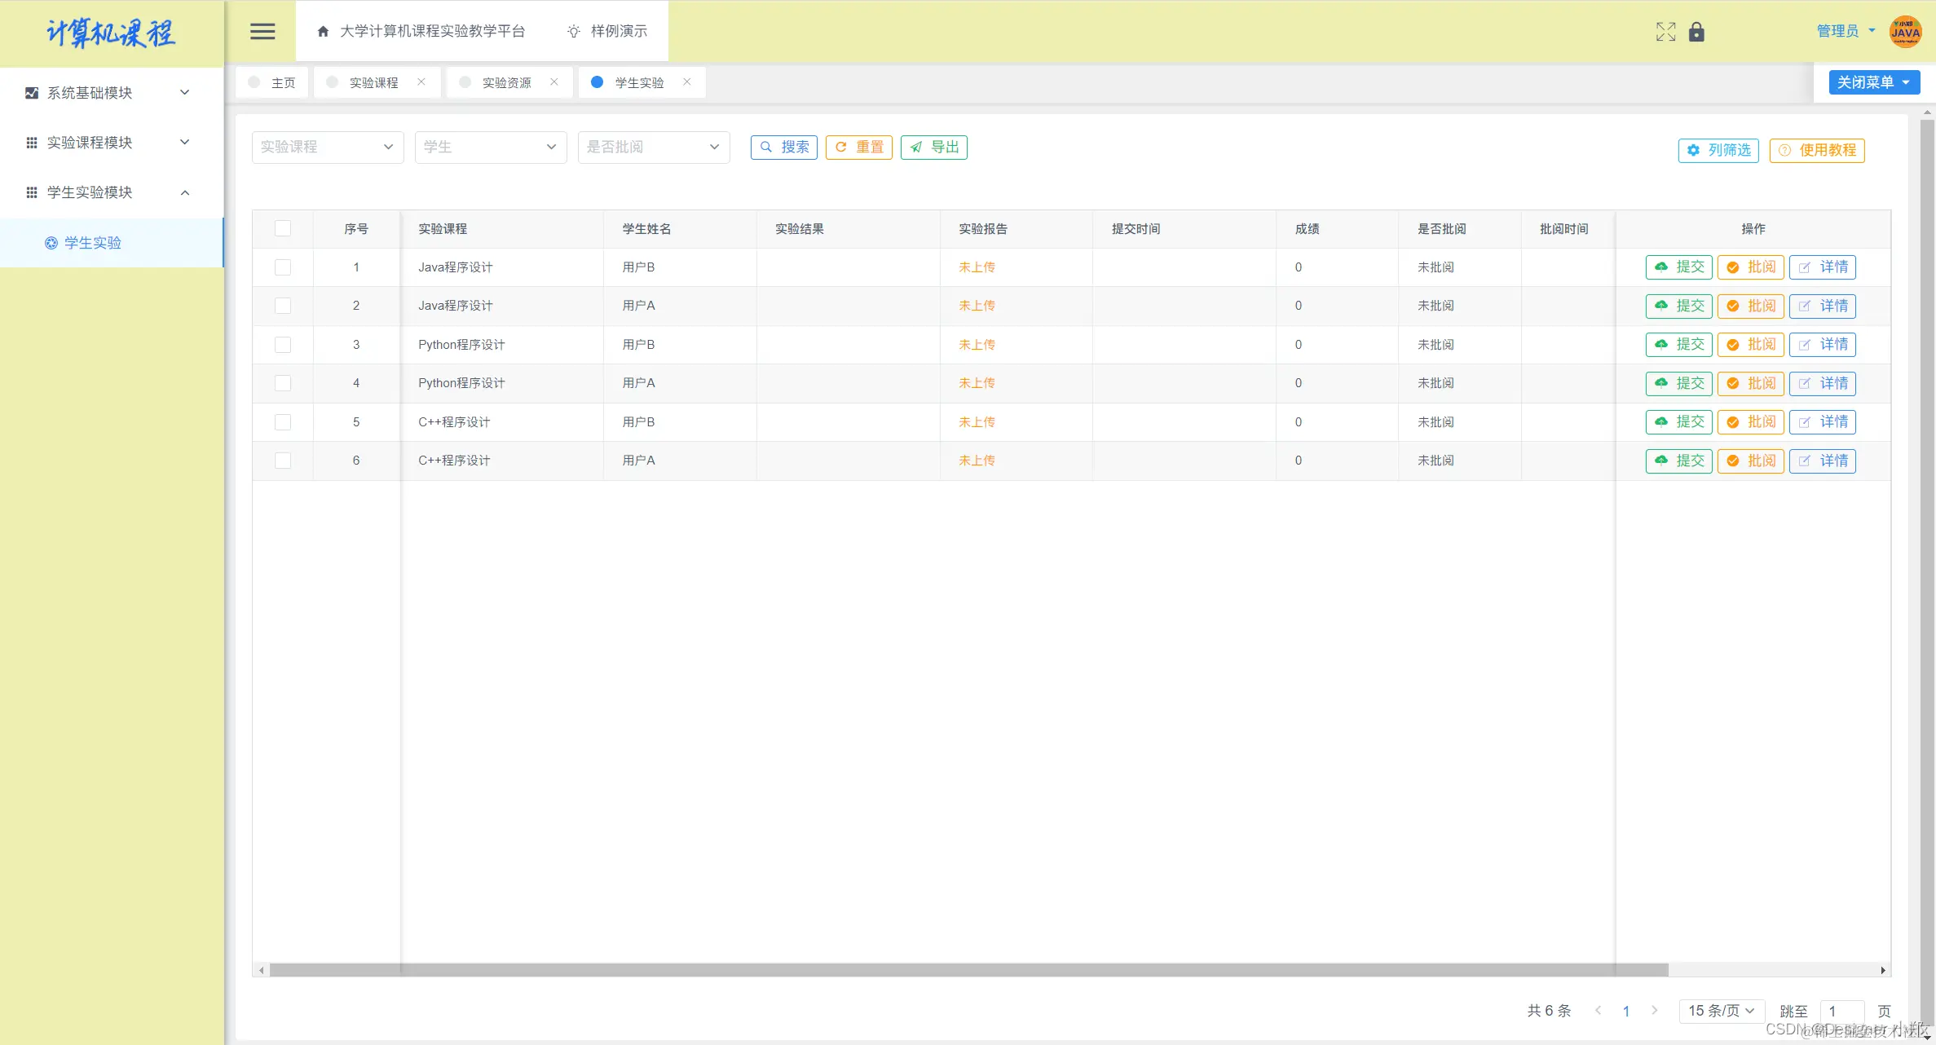Check the row 4 Python程序设计 checkbox
The height and width of the screenshot is (1045, 1936).
283,383
